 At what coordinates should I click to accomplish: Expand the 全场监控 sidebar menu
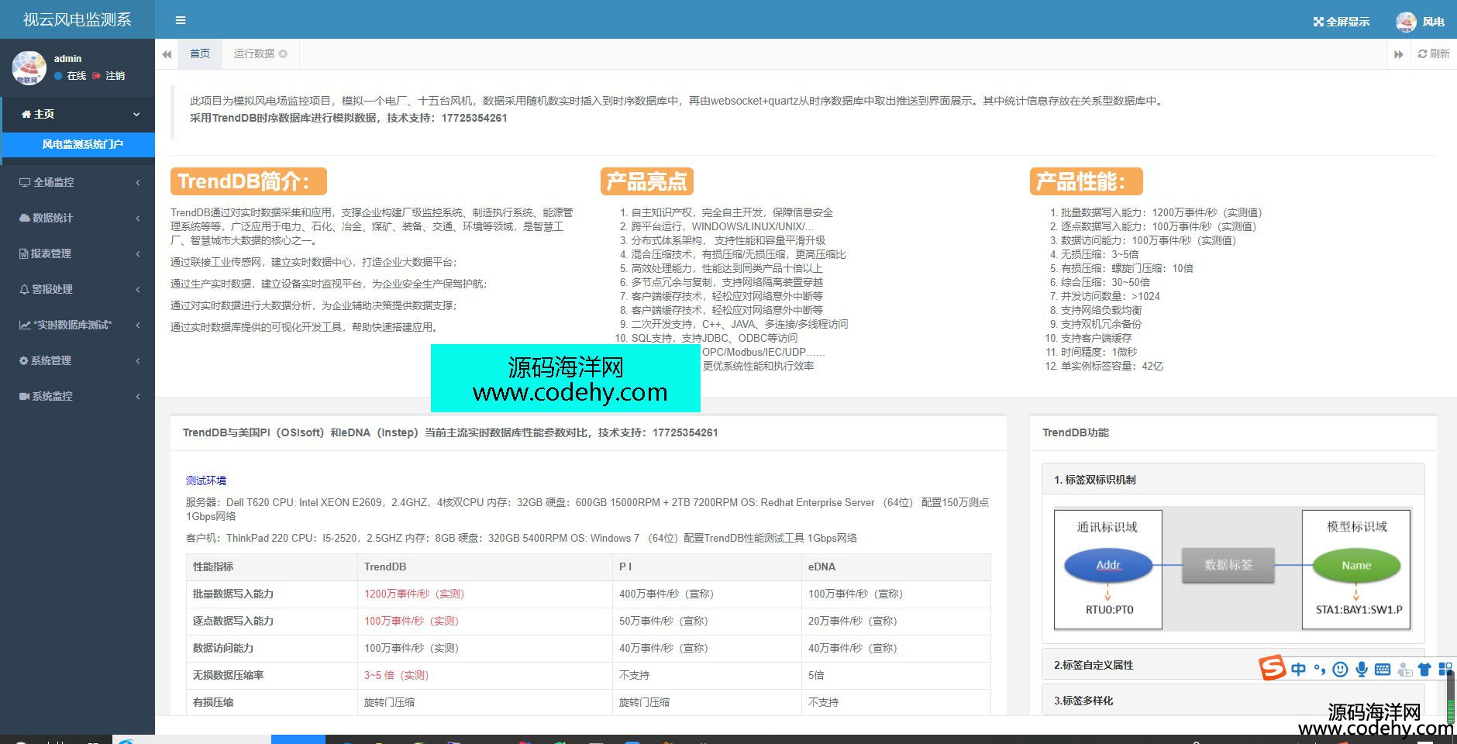point(78,182)
